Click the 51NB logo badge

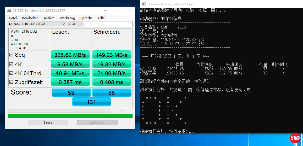click(295, 138)
